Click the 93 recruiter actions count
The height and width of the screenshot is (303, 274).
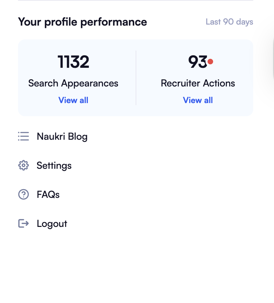point(197,62)
